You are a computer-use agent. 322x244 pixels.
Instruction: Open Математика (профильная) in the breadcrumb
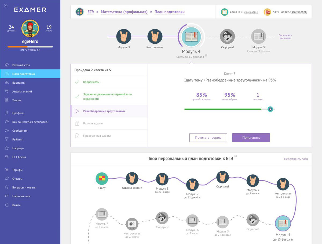click(124, 12)
